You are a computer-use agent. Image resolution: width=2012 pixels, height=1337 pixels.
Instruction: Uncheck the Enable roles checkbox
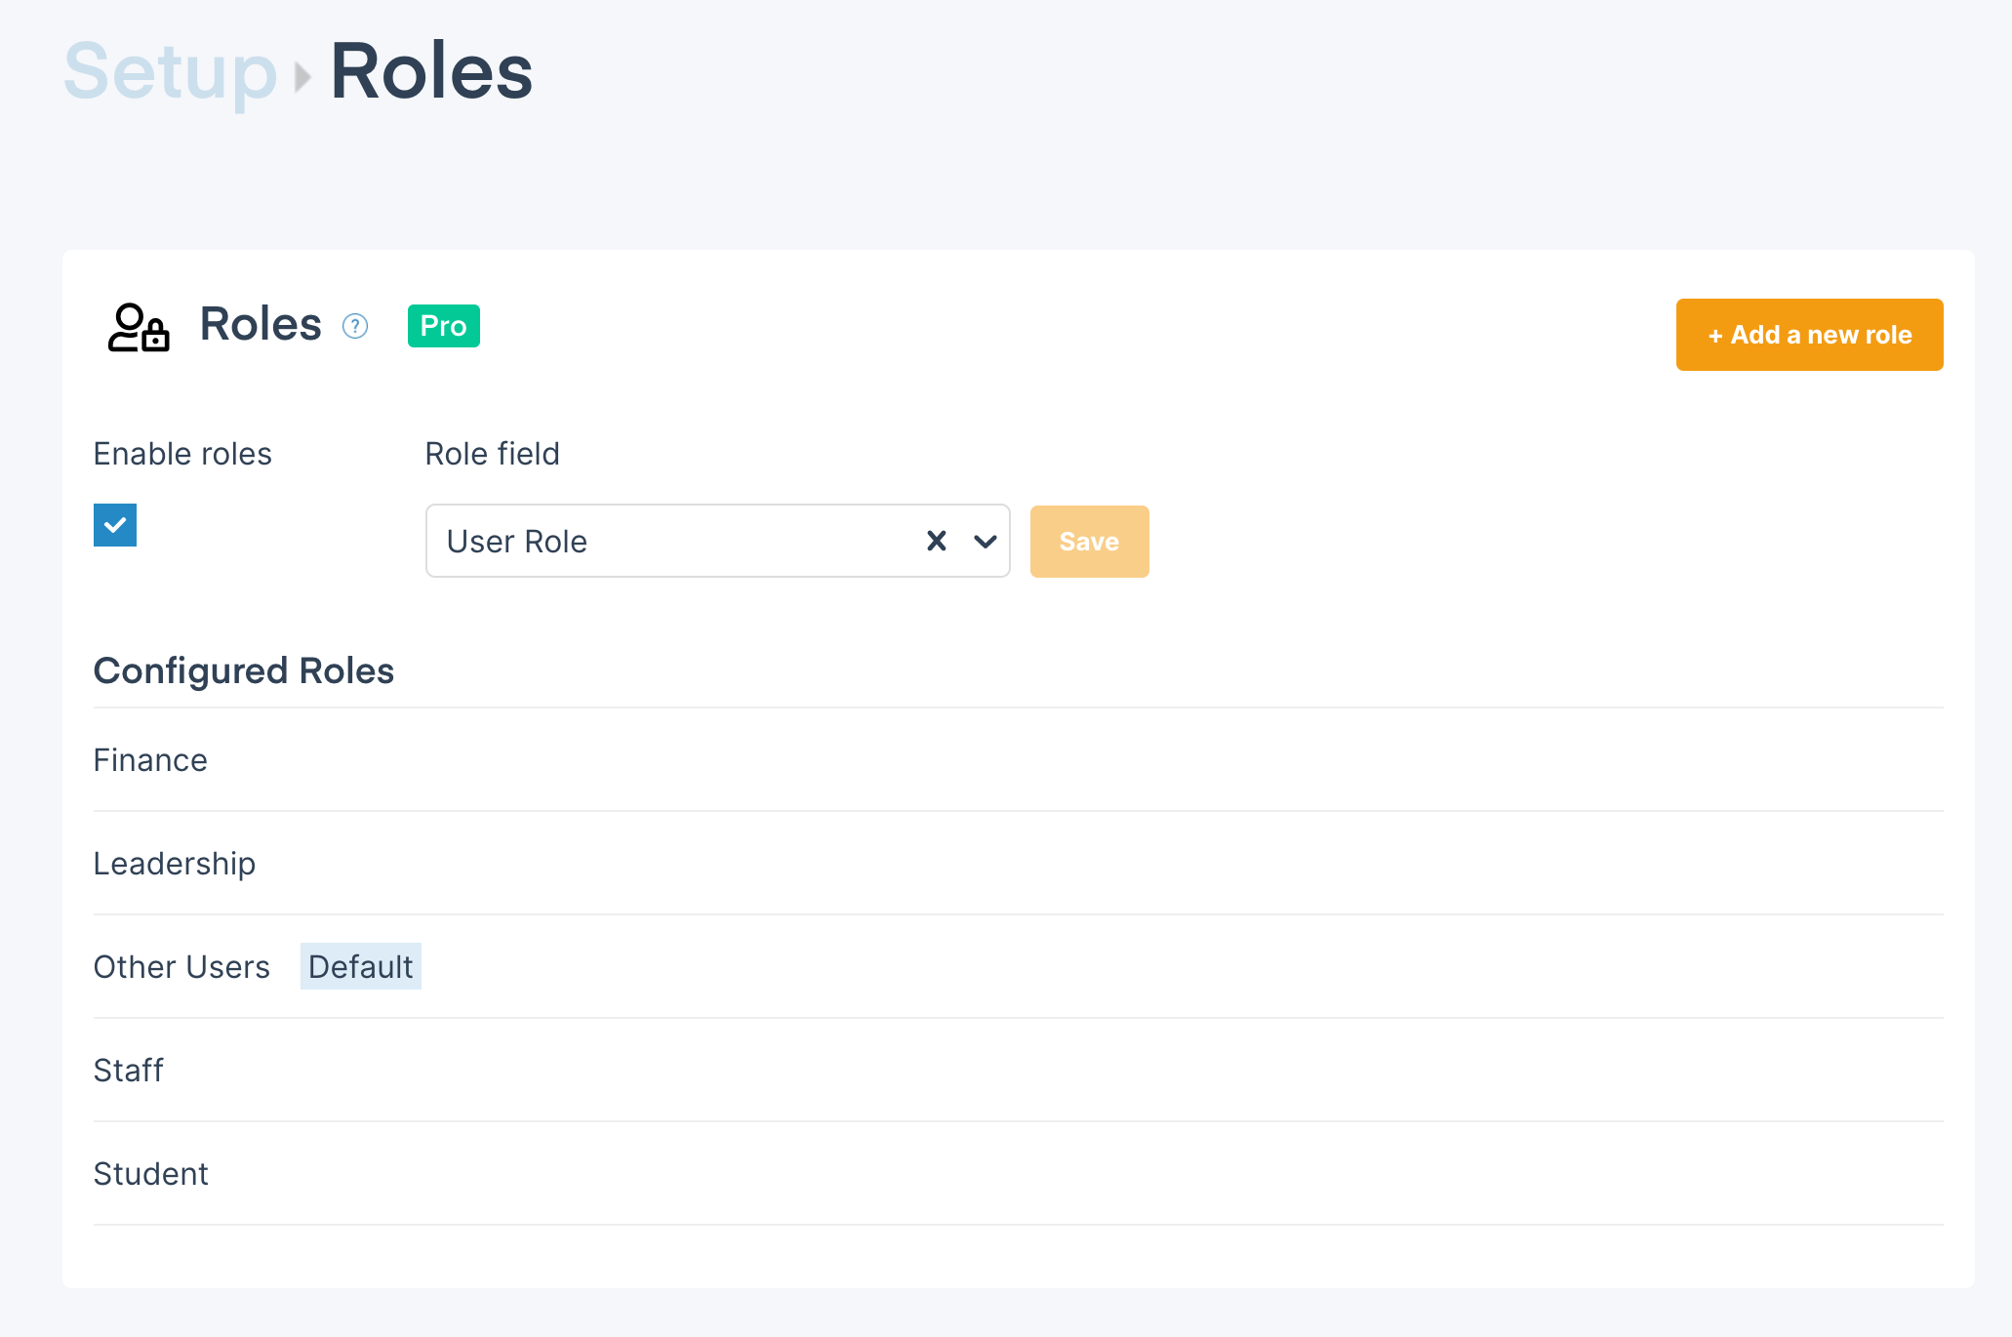tap(115, 525)
